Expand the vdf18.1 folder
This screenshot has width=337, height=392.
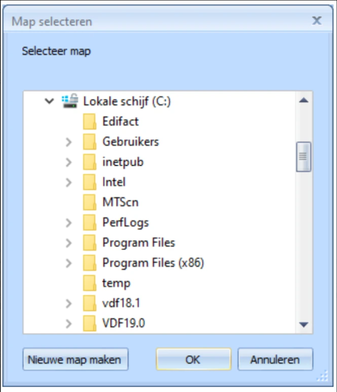(x=68, y=304)
